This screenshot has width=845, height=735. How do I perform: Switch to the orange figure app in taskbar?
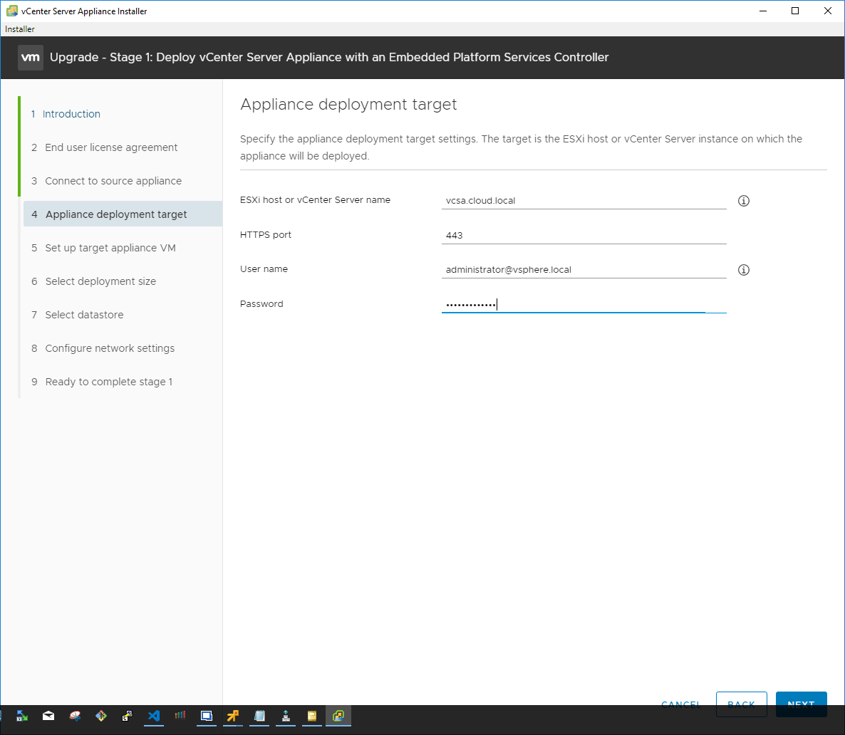pos(233,716)
